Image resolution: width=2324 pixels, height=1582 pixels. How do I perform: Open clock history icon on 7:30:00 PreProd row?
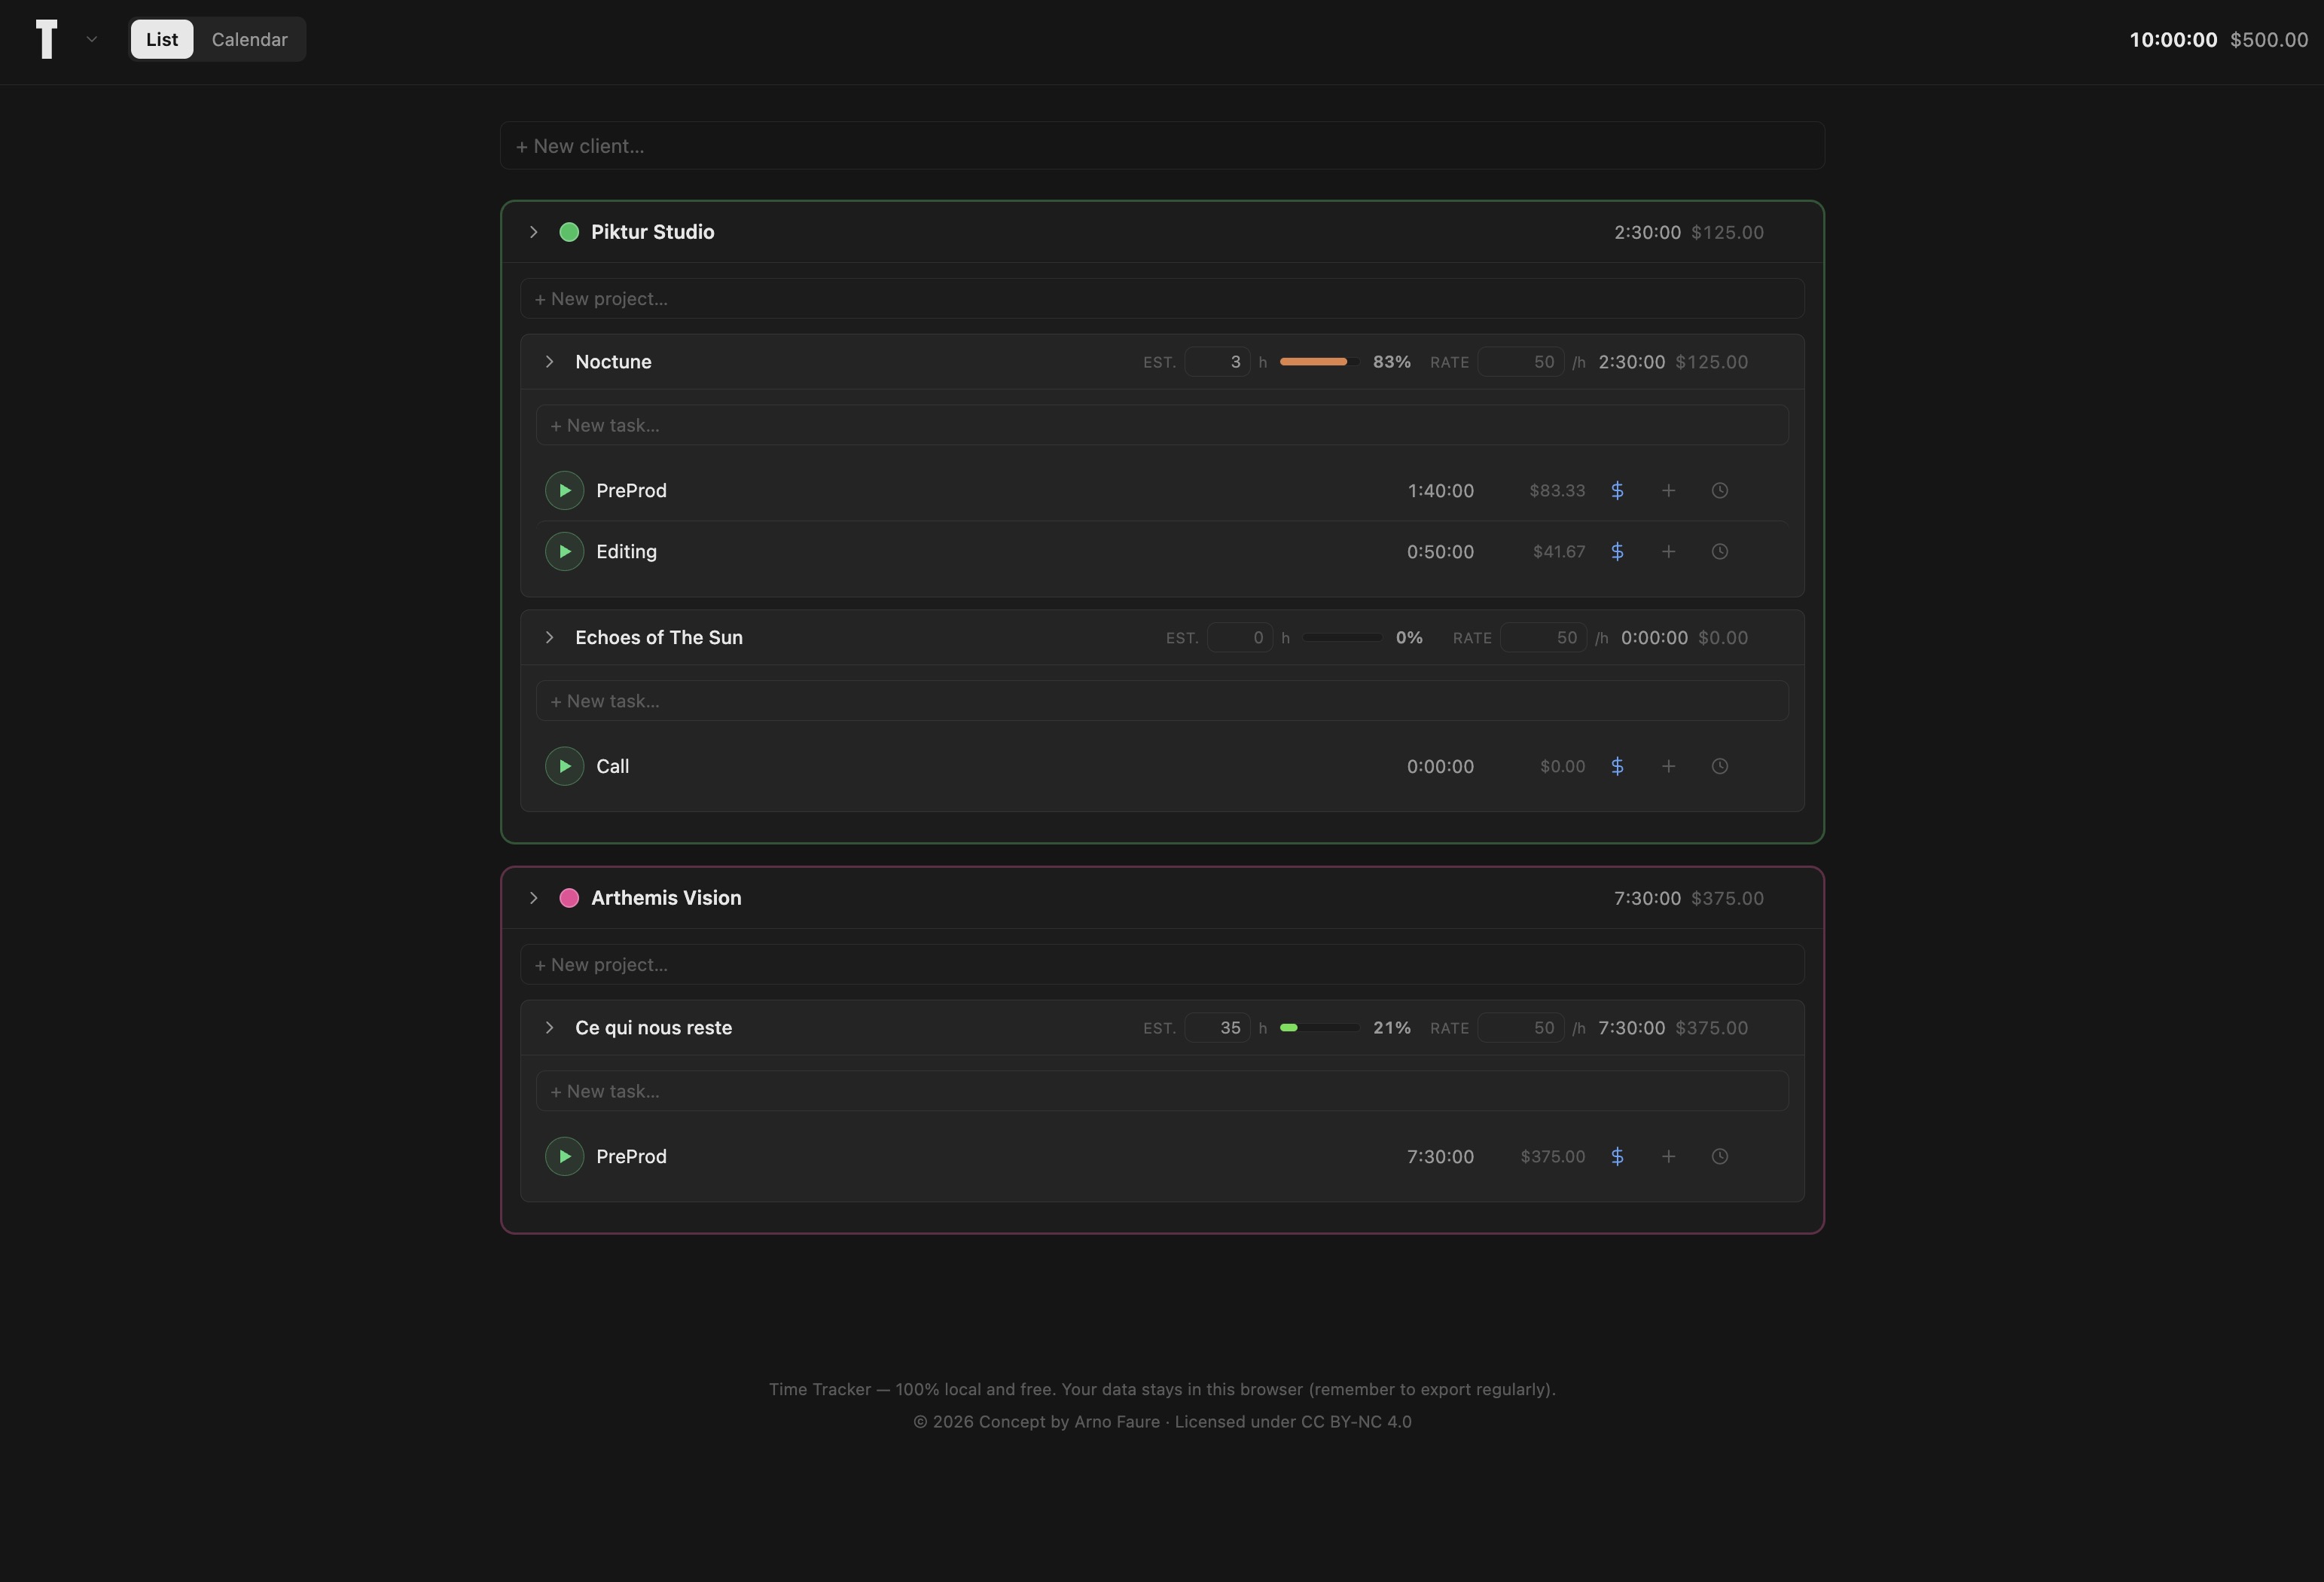pyautogui.click(x=1719, y=1156)
